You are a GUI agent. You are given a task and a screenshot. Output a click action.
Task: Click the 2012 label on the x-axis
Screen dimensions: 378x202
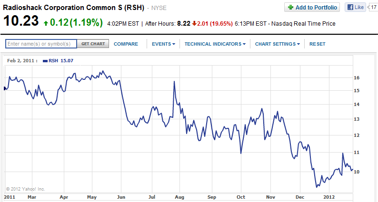(329, 197)
